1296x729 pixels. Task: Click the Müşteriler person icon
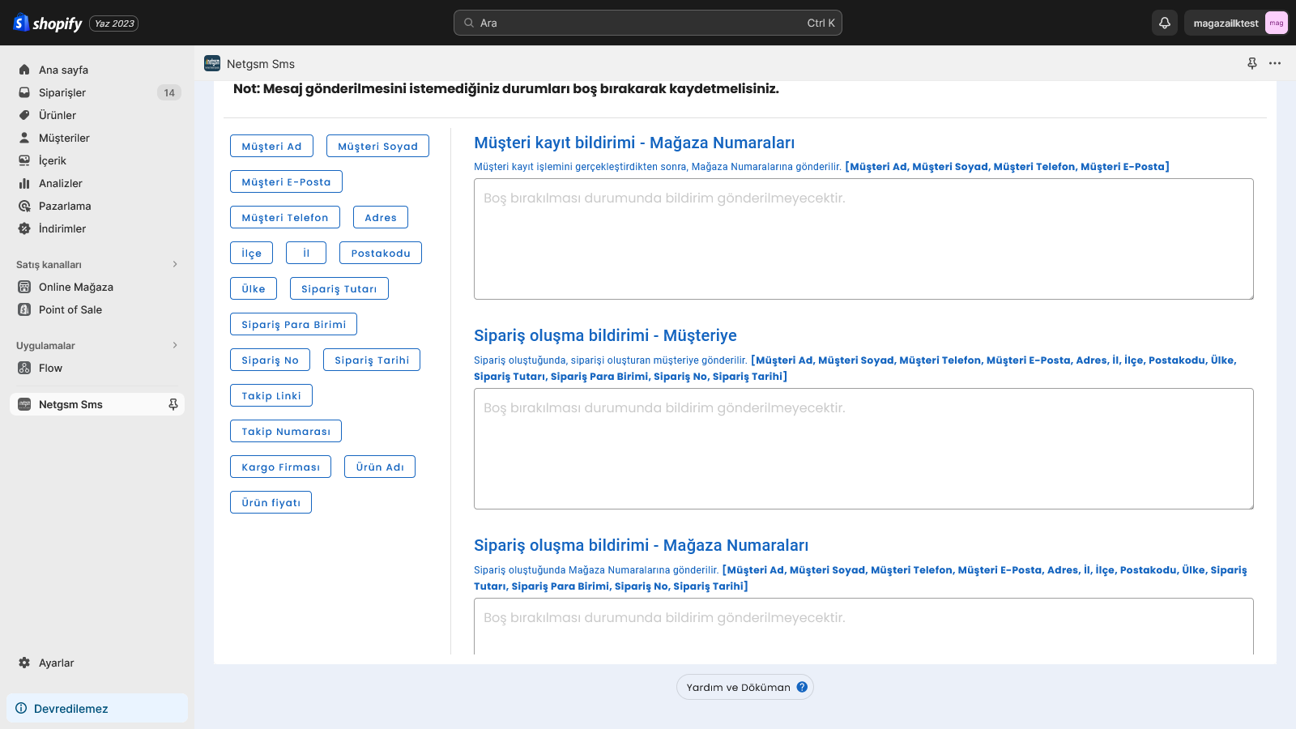point(24,138)
